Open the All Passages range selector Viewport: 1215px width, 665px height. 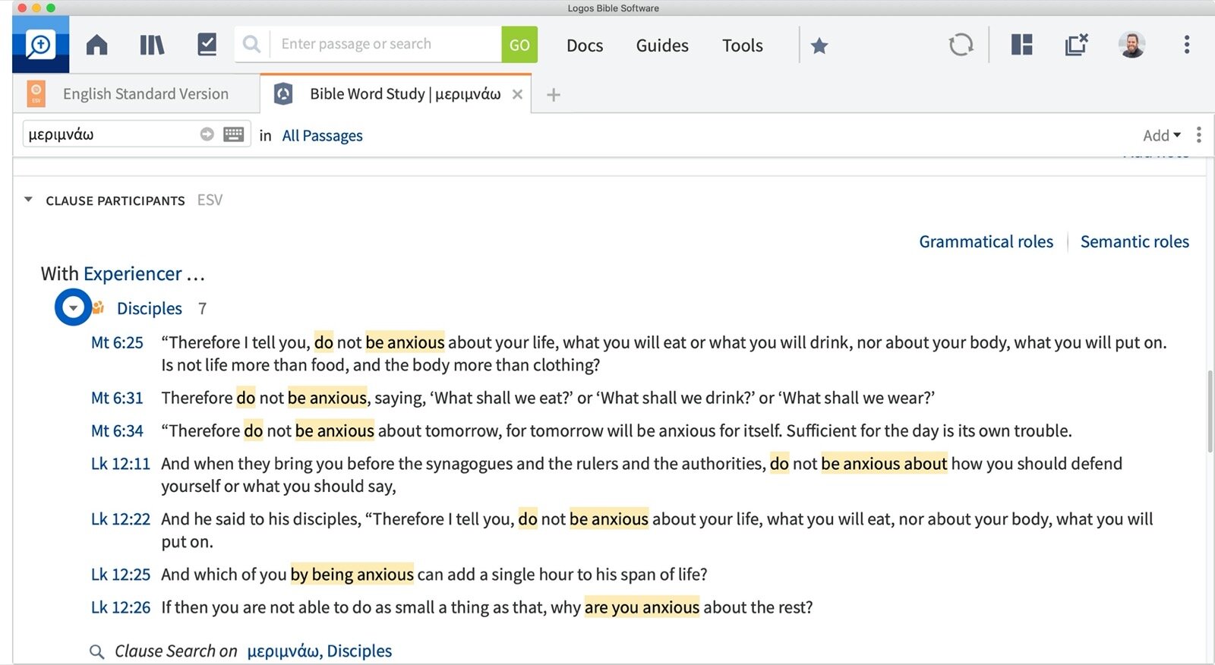click(322, 136)
